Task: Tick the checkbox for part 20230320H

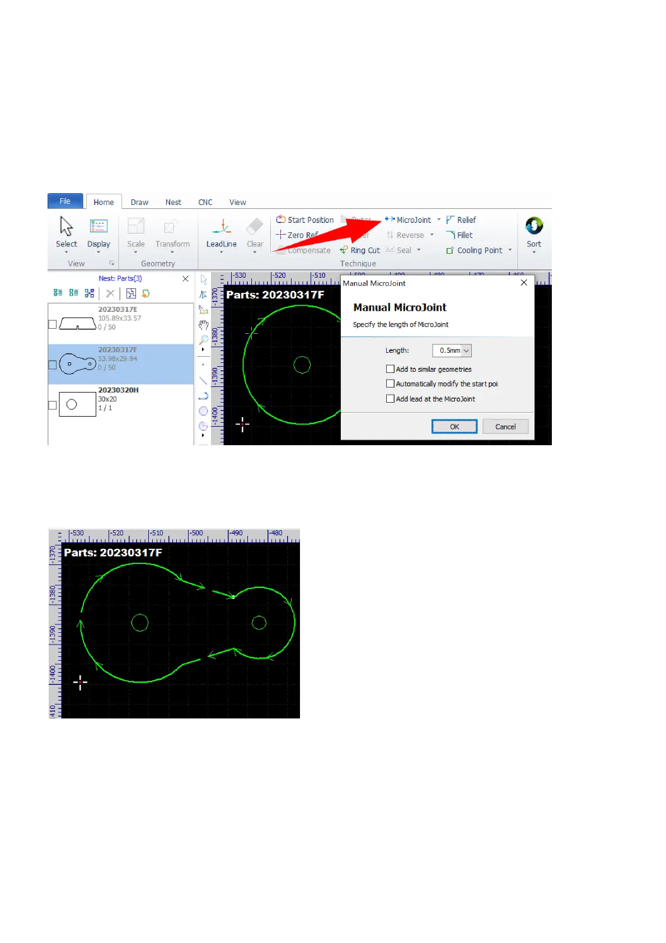Action: point(53,405)
